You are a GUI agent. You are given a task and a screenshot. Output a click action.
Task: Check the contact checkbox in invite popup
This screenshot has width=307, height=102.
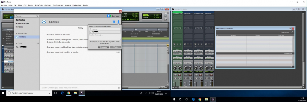tap(90, 32)
